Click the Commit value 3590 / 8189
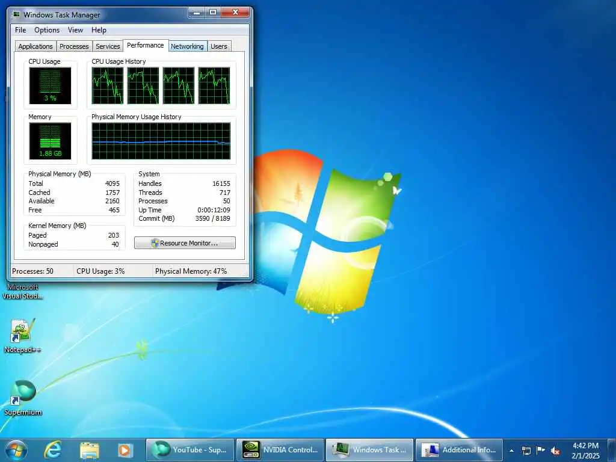 [x=212, y=218]
